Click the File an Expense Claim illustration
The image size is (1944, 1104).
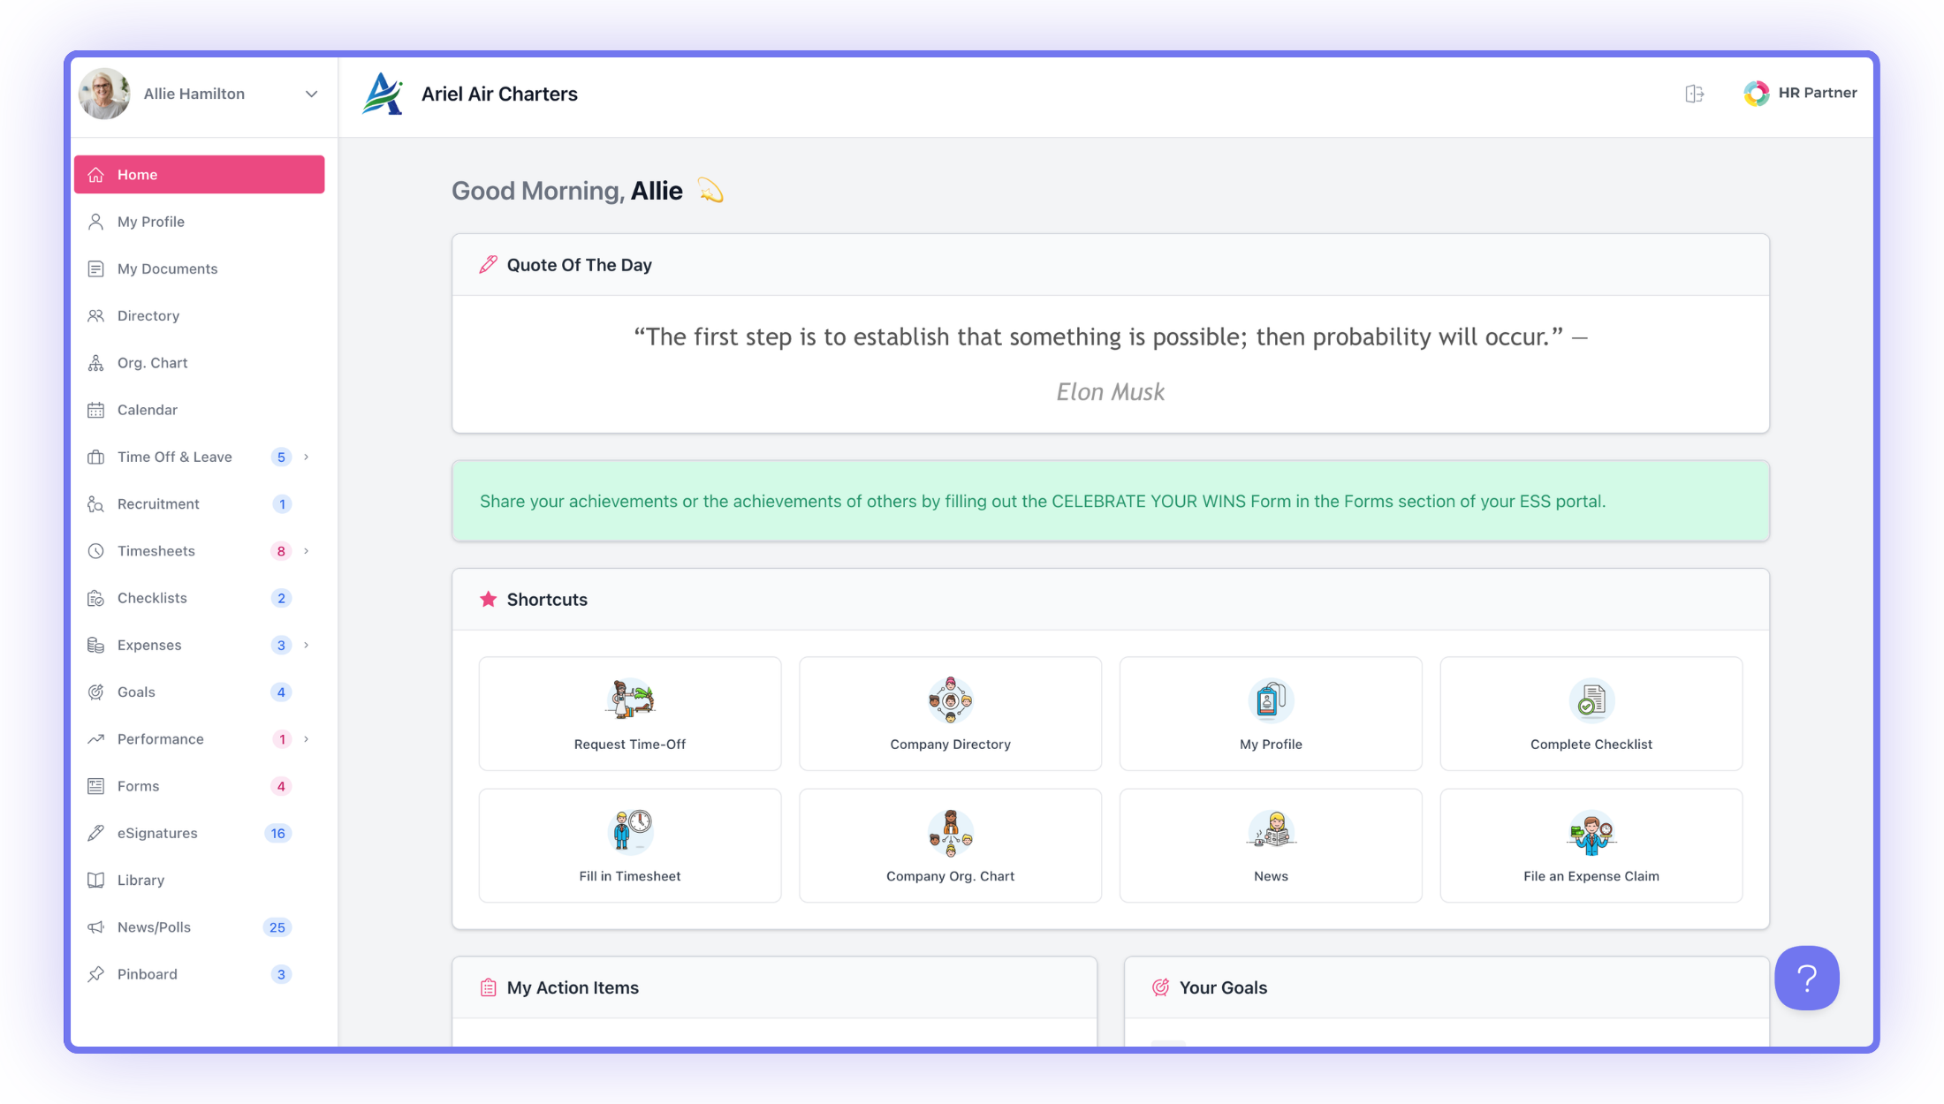point(1591,833)
